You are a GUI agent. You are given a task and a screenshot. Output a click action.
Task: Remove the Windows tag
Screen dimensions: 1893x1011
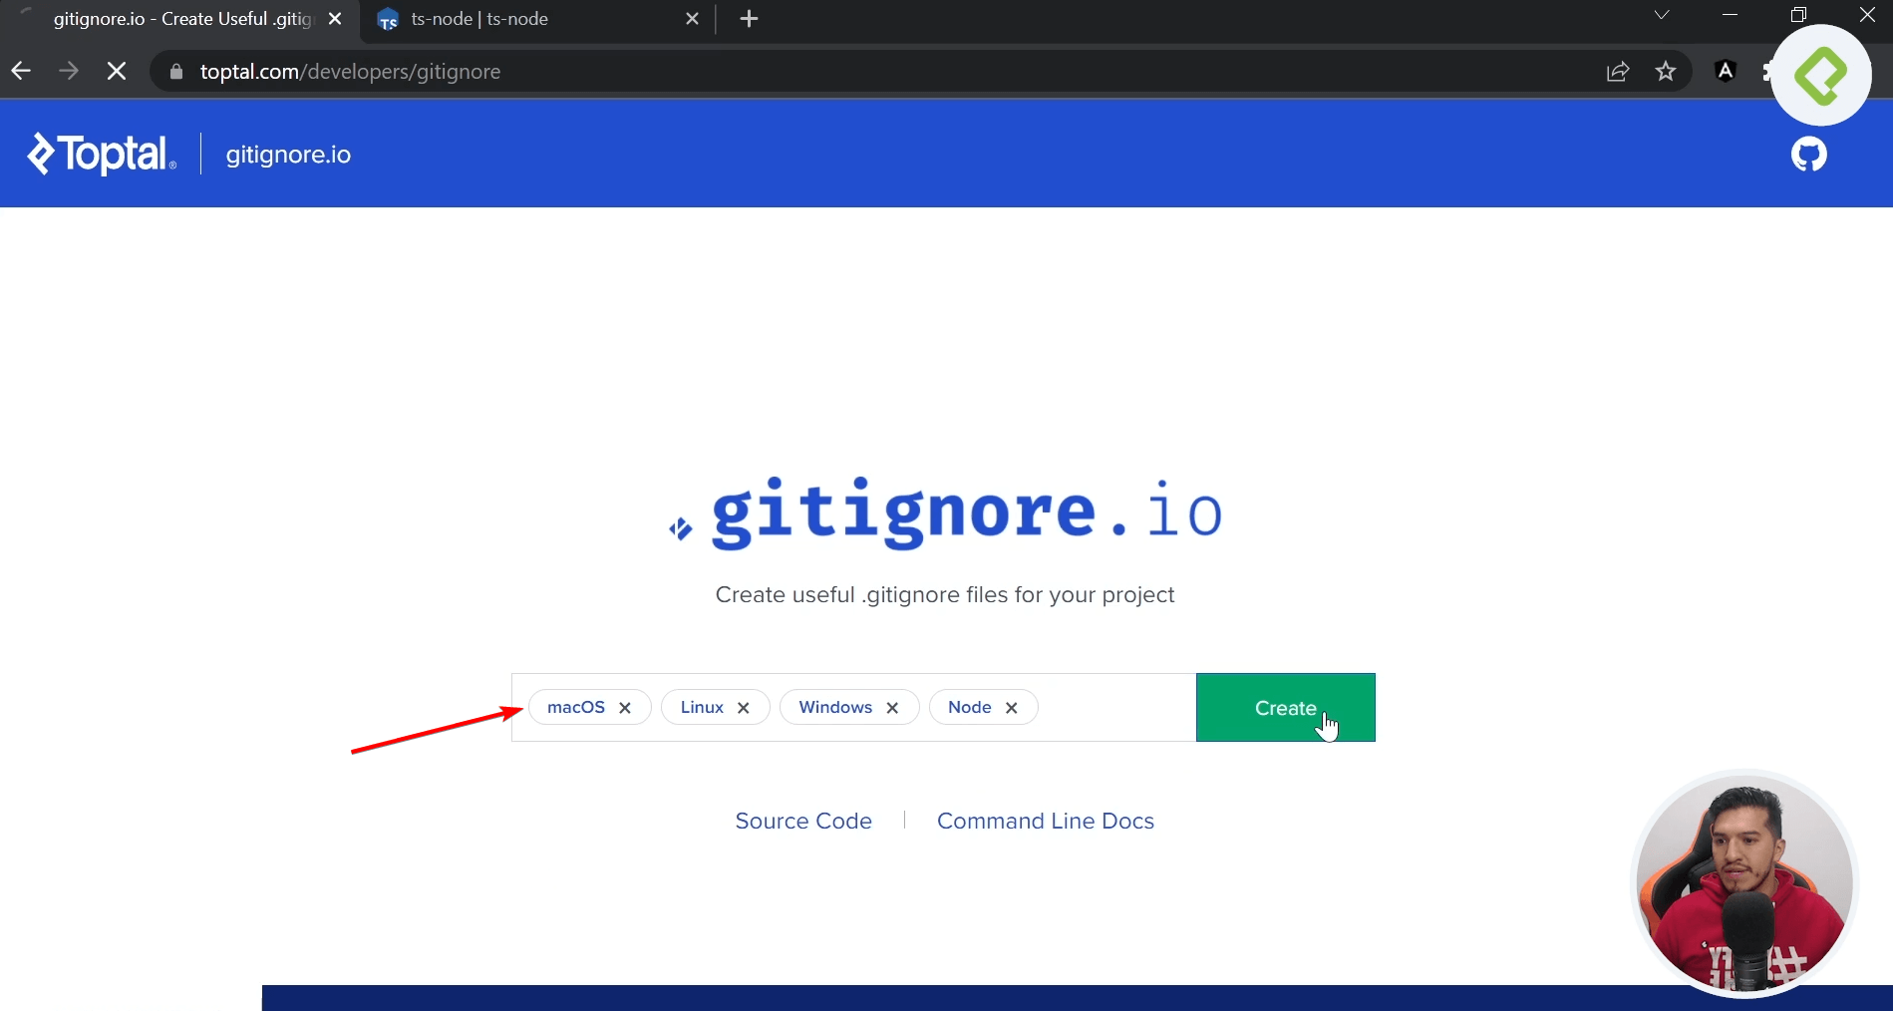point(892,708)
